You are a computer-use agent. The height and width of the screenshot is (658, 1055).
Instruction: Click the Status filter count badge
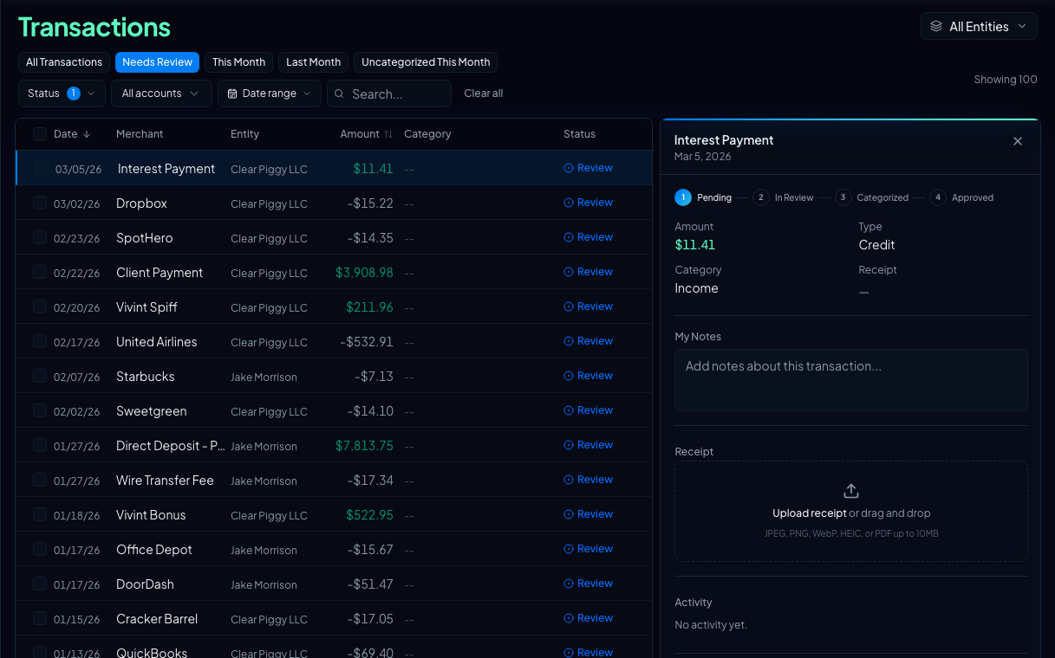(x=74, y=94)
